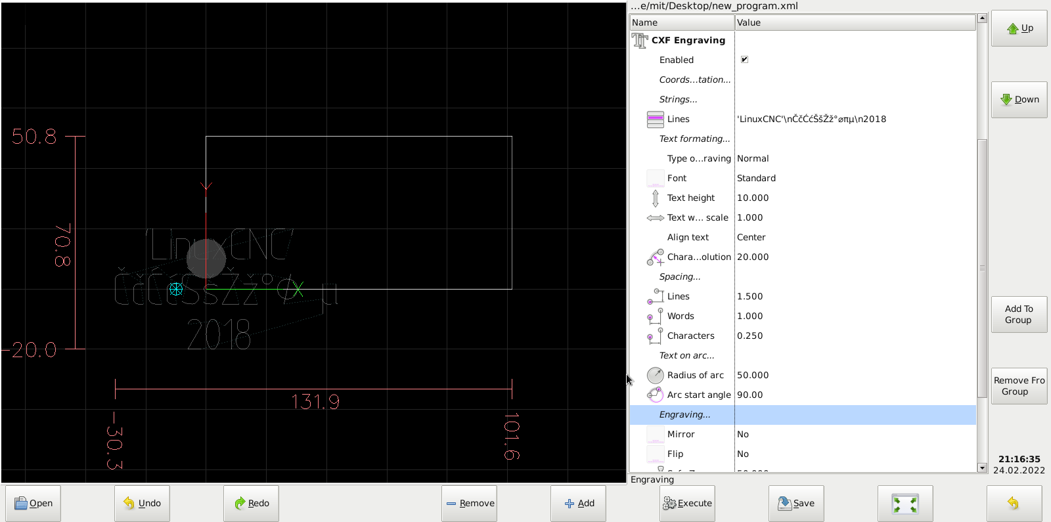The height and width of the screenshot is (522, 1051).
Task: Edit the Character resolution value 20.000
Action: click(753, 257)
